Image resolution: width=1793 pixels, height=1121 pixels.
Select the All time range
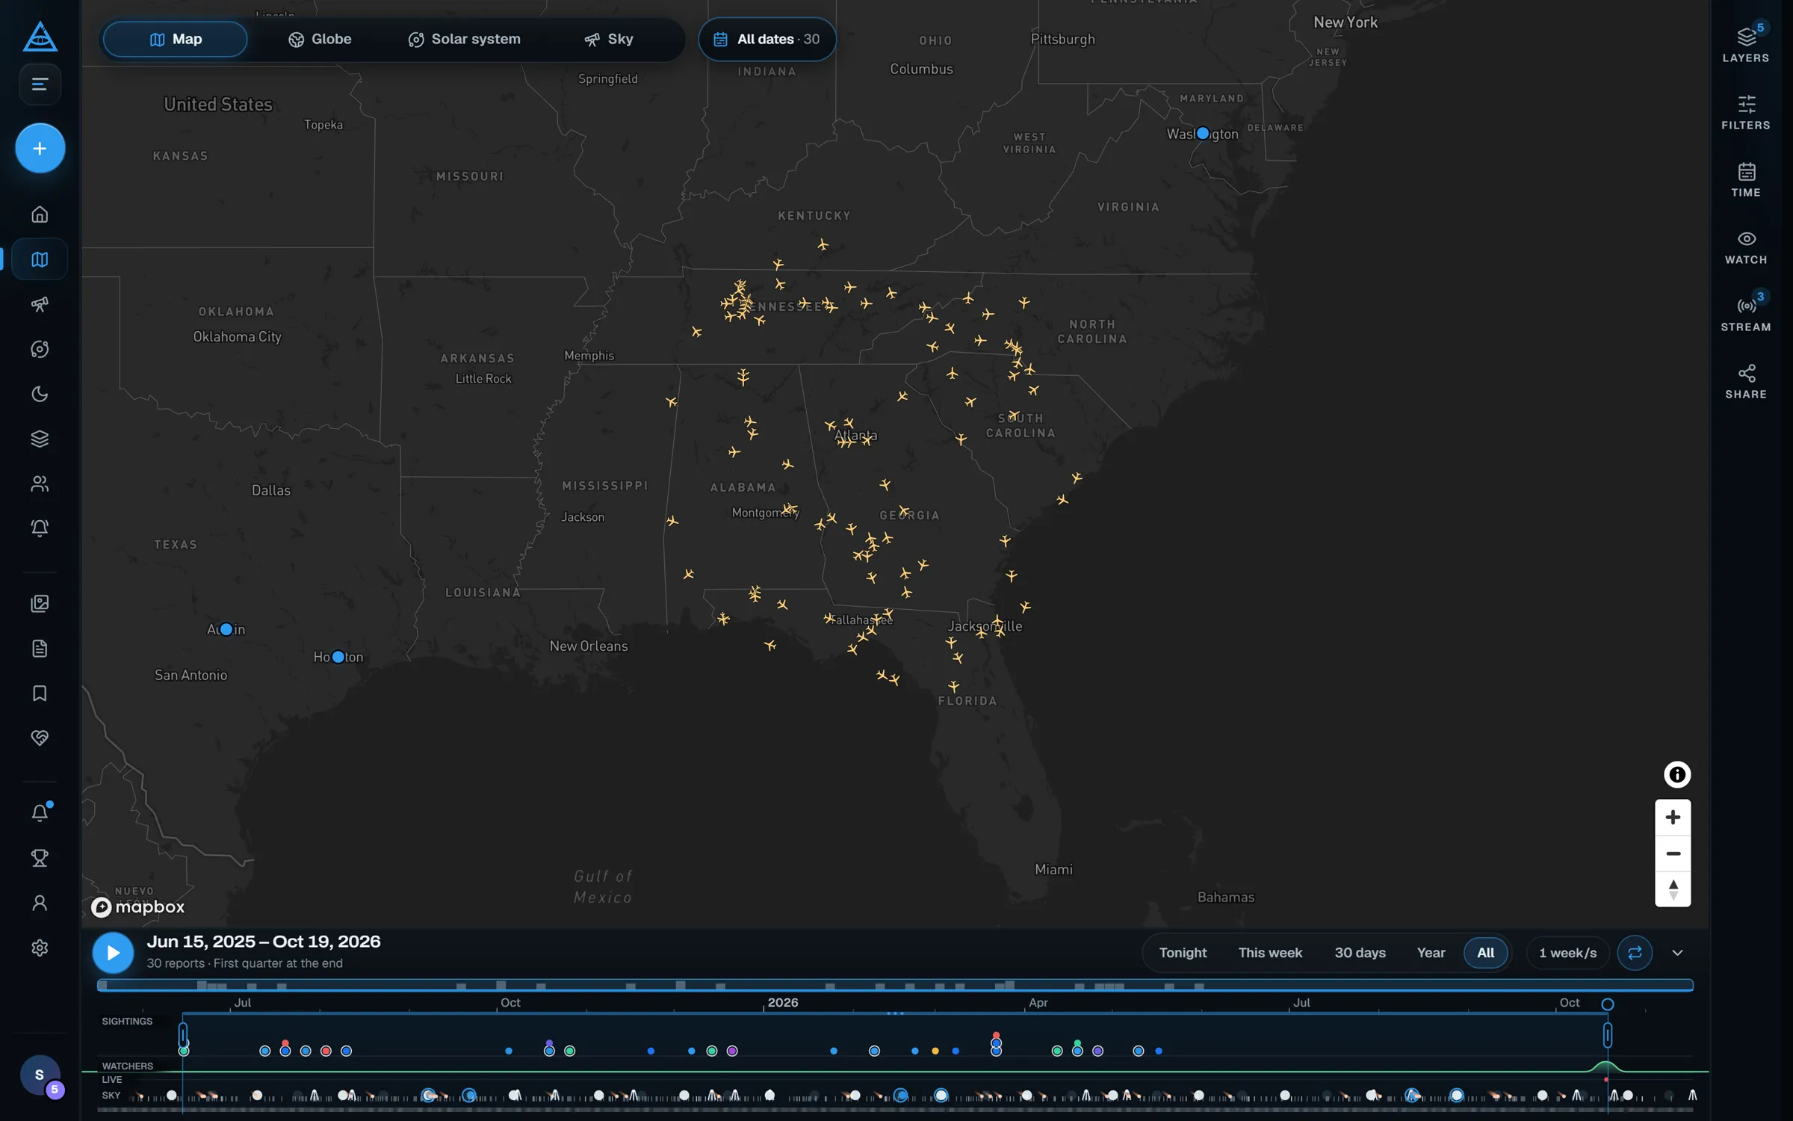tap(1485, 953)
